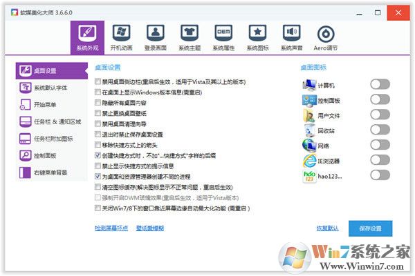The width and height of the screenshot is (415, 276).
Task: Check 禁止显示快捷方式的提示信息 option
Action: (x=98, y=166)
